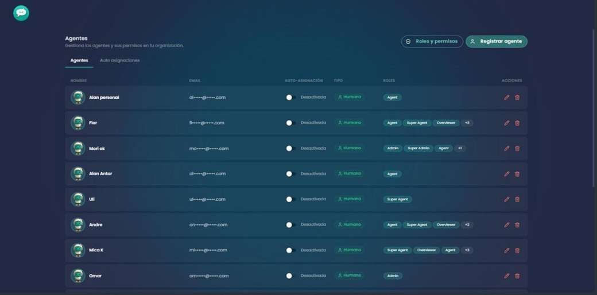Screen dimensions: 597x295
Task: Click Registrar agente button
Action: pyautogui.click(x=497, y=41)
